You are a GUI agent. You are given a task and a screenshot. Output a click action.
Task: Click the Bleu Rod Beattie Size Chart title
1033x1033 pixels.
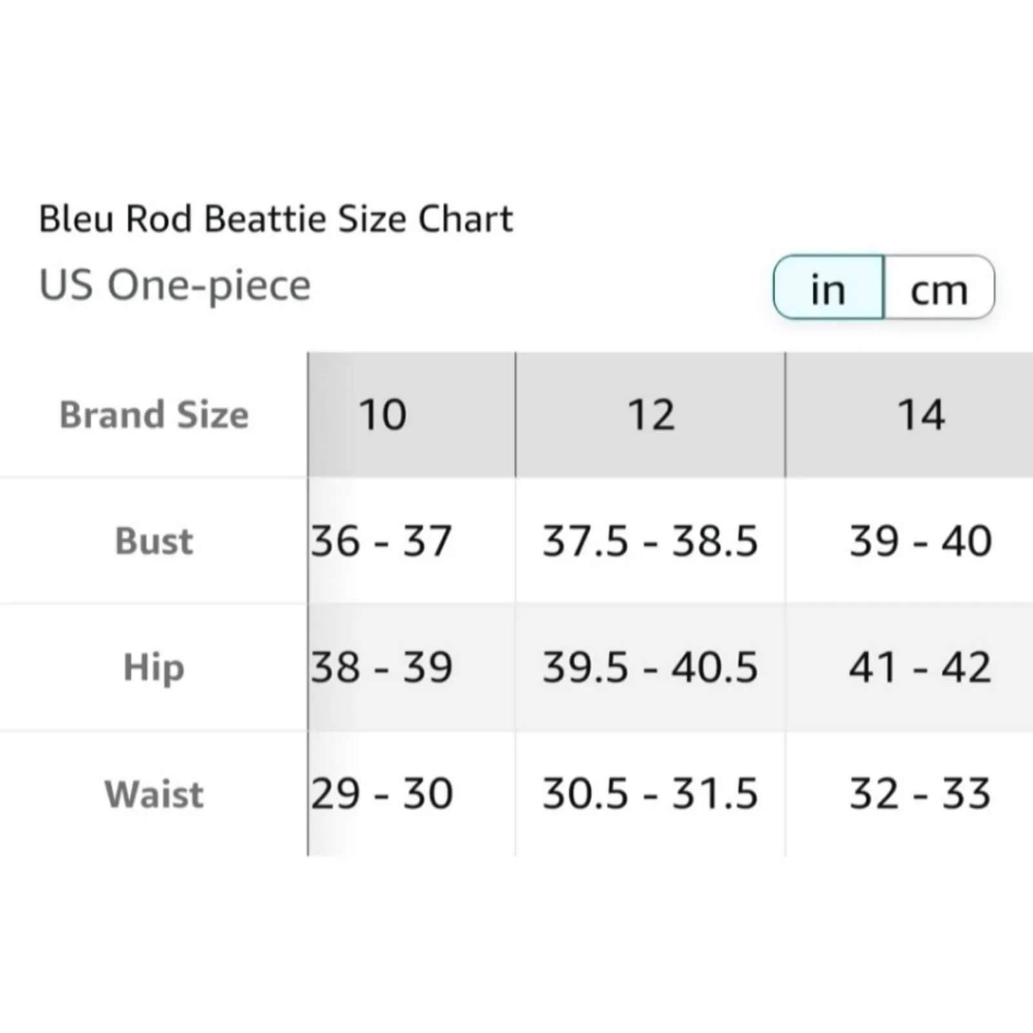pos(276,219)
